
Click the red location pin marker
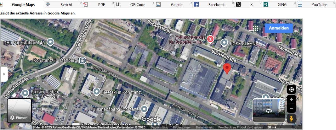(x=227, y=69)
